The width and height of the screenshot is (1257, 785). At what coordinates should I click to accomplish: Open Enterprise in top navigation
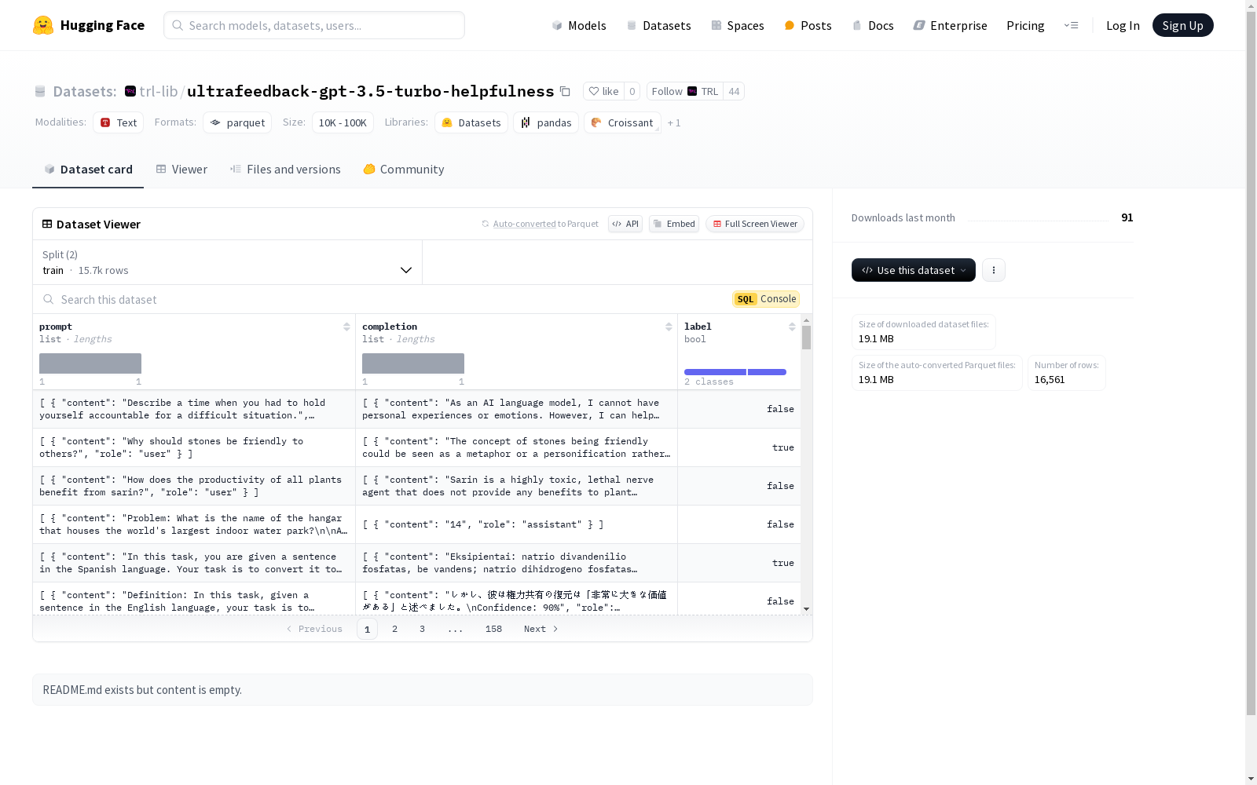click(950, 25)
